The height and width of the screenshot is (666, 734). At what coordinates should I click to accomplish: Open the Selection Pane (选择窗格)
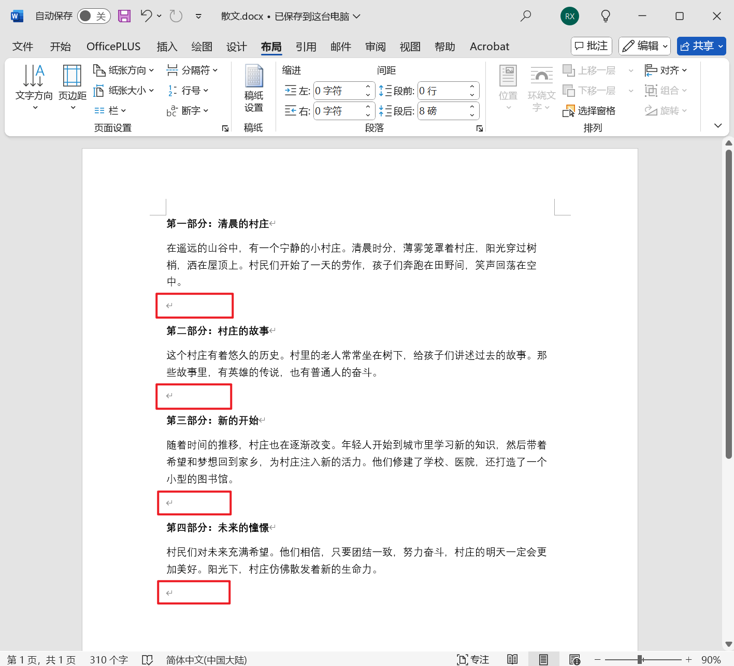pos(589,111)
